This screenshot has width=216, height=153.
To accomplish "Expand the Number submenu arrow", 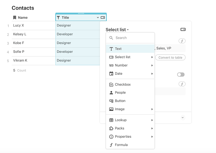I will [x=152, y=66].
